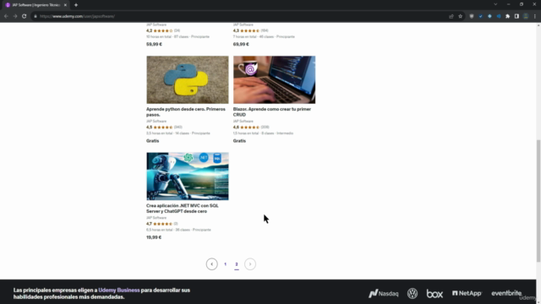Click JAP Software author under Python course
The image size is (541, 304).
tap(156, 122)
